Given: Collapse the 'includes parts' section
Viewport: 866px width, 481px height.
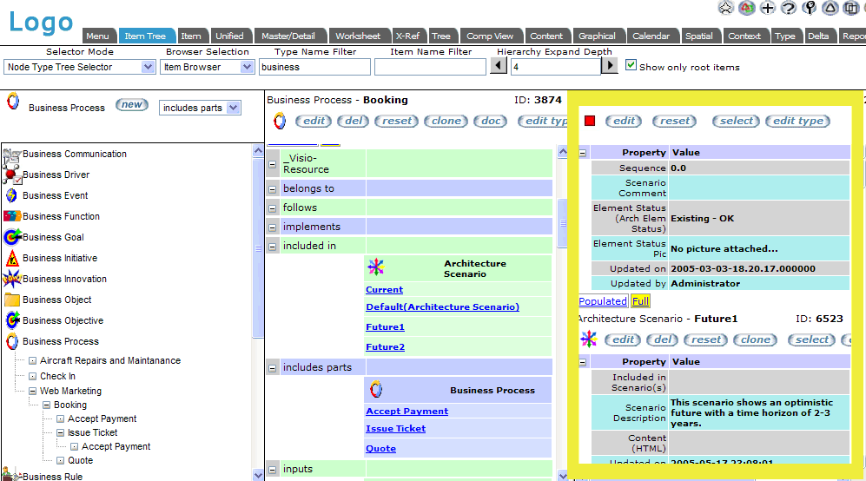Looking at the screenshot, I should [273, 367].
